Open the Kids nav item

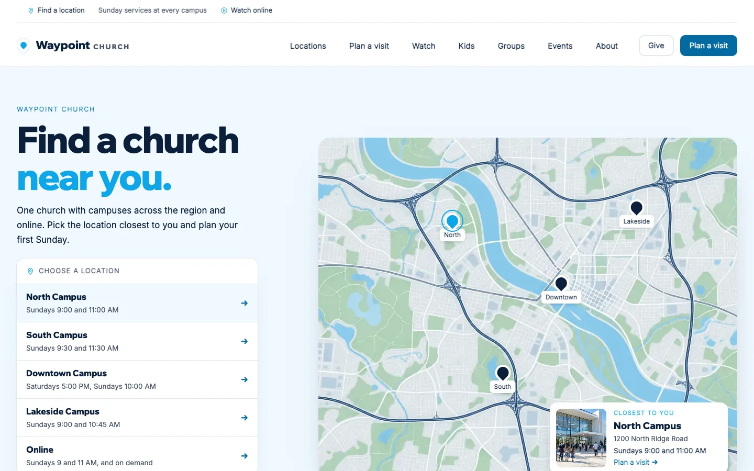tap(467, 46)
